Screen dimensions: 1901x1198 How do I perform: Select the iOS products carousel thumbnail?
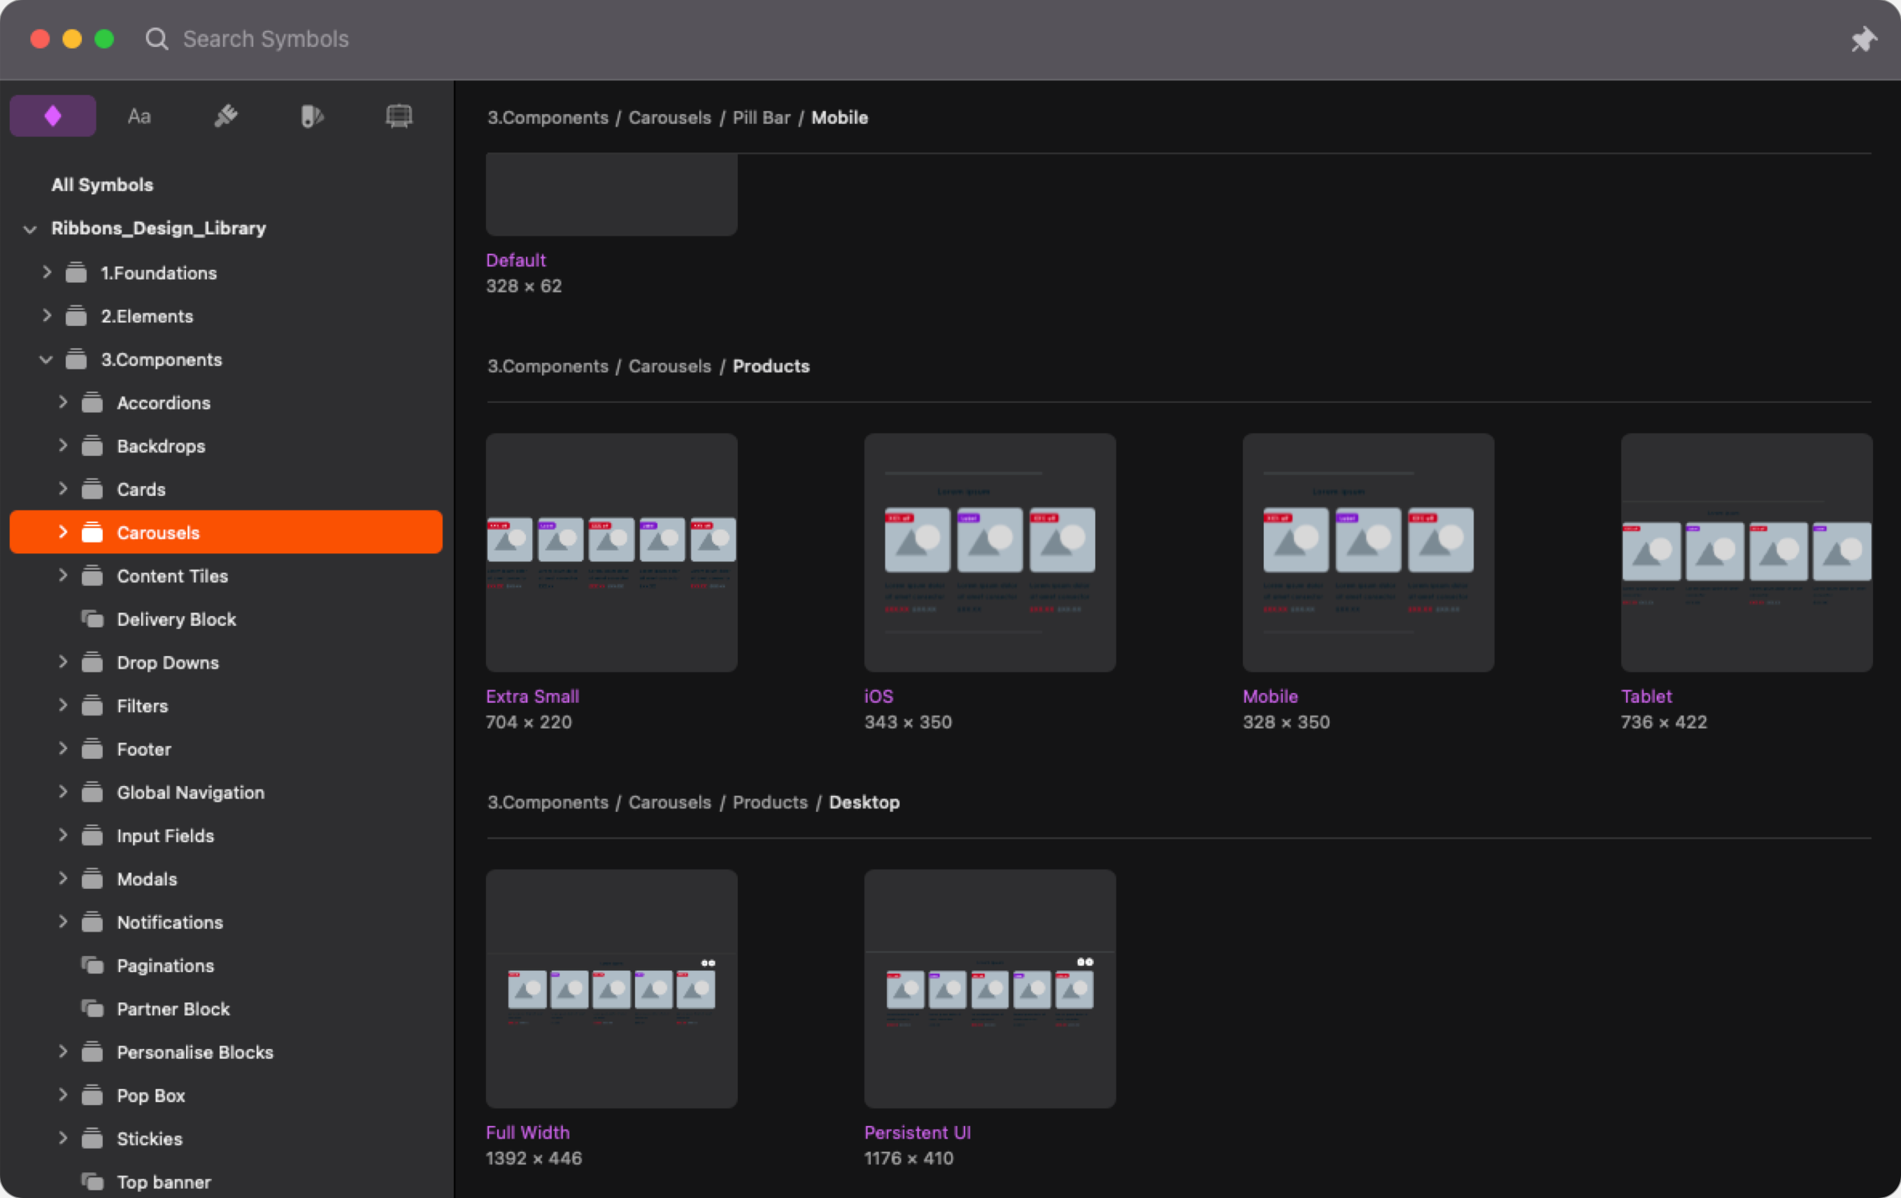(x=990, y=552)
